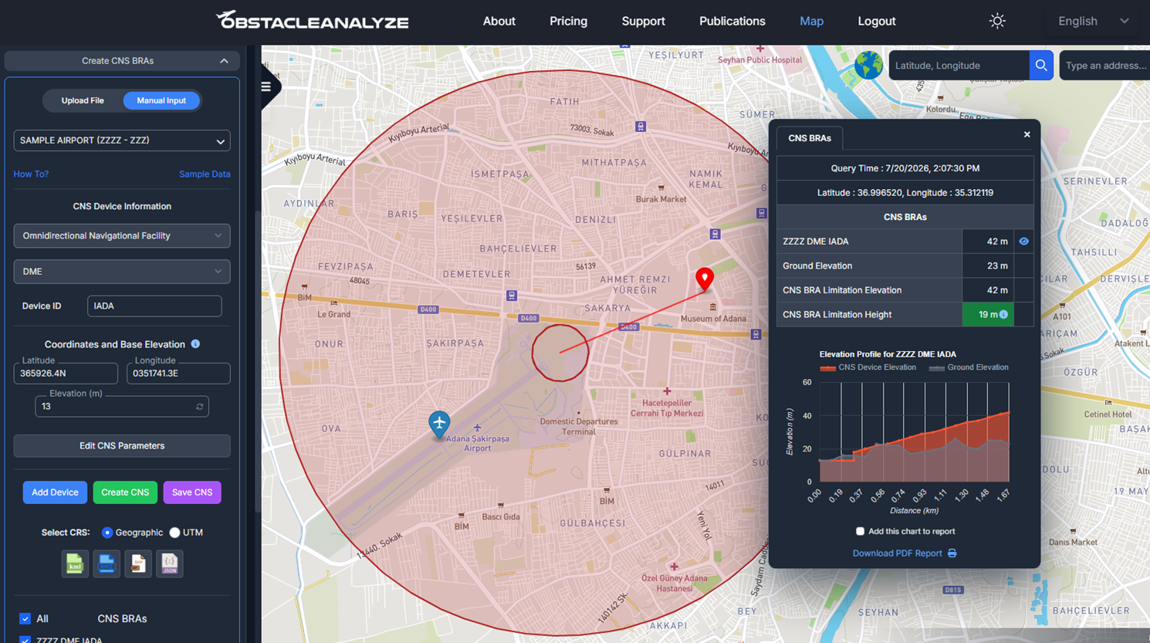Toggle visibility of ZZZZ DME IADA with eye icon
This screenshot has width=1150, height=643.
(x=1023, y=242)
